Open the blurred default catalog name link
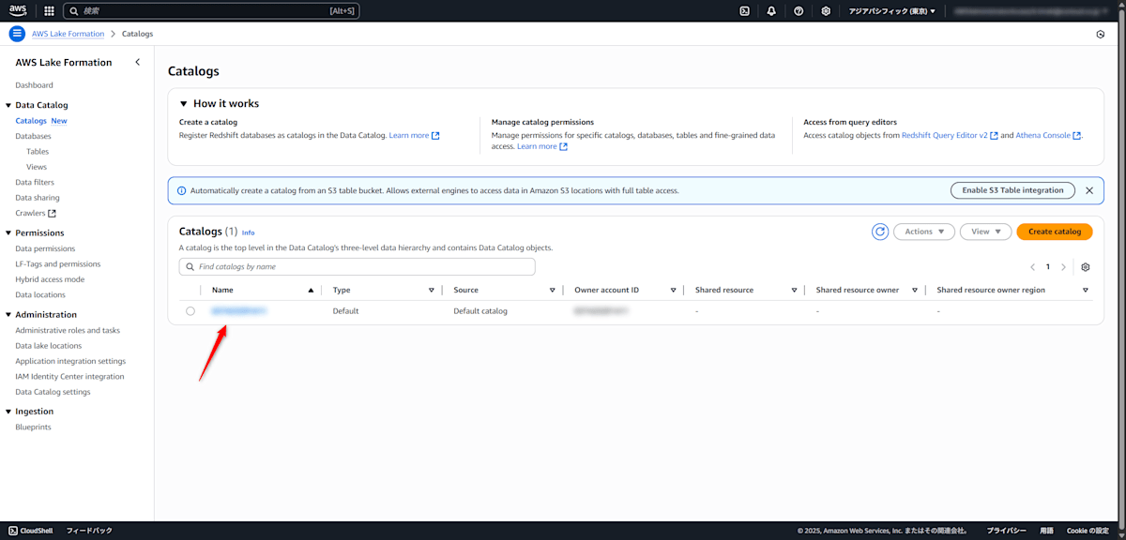Image resolution: width=1126 pixels, height=540 pixels. [x=238, y=311]
